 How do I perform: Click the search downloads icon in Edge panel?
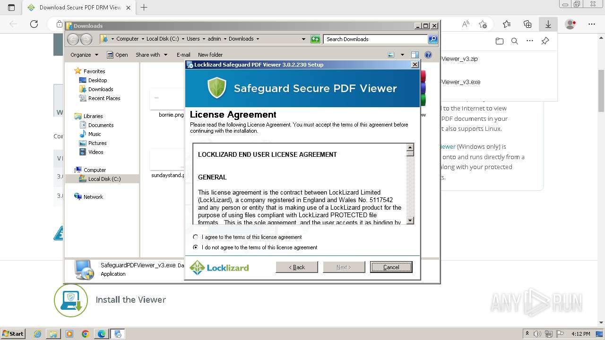[x=515, y=41]
